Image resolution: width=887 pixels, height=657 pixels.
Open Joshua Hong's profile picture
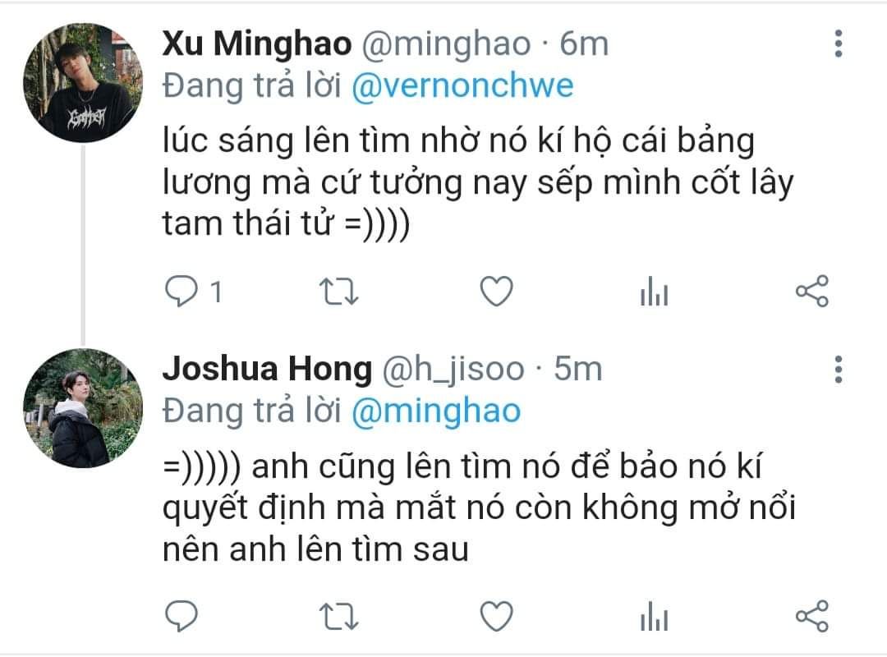click(x=83, y=408)
